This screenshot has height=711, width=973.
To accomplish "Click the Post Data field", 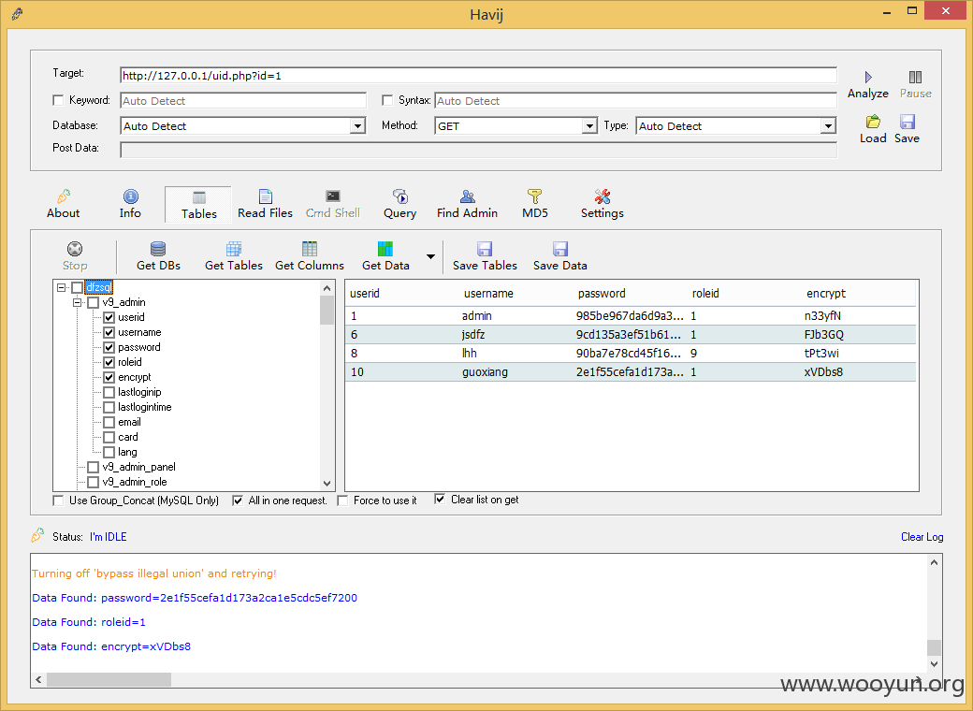I will pos(478,150).
